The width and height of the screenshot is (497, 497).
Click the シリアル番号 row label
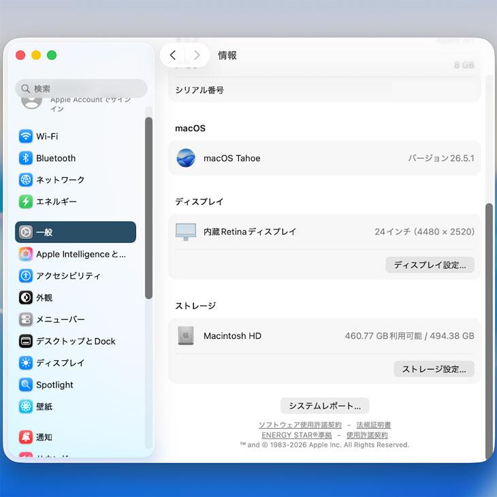(199, 90)
